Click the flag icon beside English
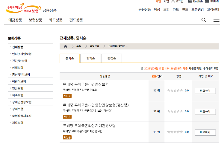This screenshot has width=224, height=150. (190, 1)
